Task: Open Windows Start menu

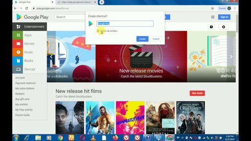Action: 16,137
